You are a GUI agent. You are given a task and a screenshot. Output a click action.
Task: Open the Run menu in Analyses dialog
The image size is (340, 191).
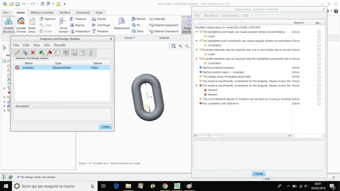[x=36, y=45]
